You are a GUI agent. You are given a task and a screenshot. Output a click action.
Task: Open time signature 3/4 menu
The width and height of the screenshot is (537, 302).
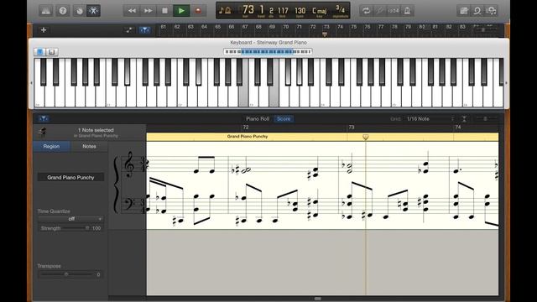point(341,10)
